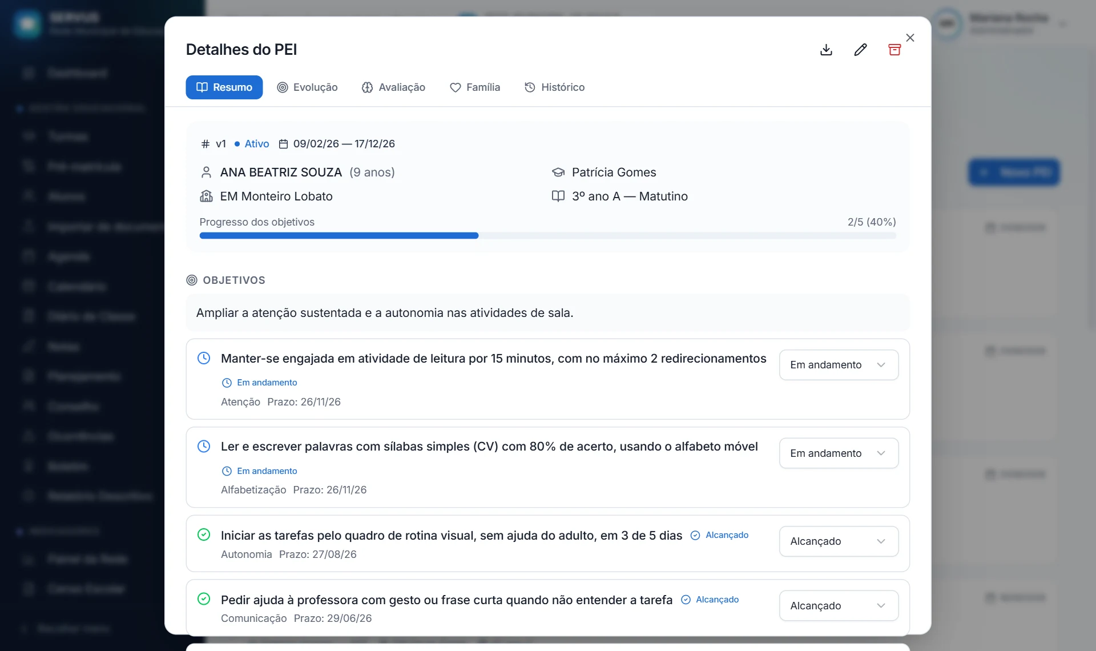Click green check icon of visual routine objective
1096x651 pixels.
pyautogui.click(x=204, y=535)
